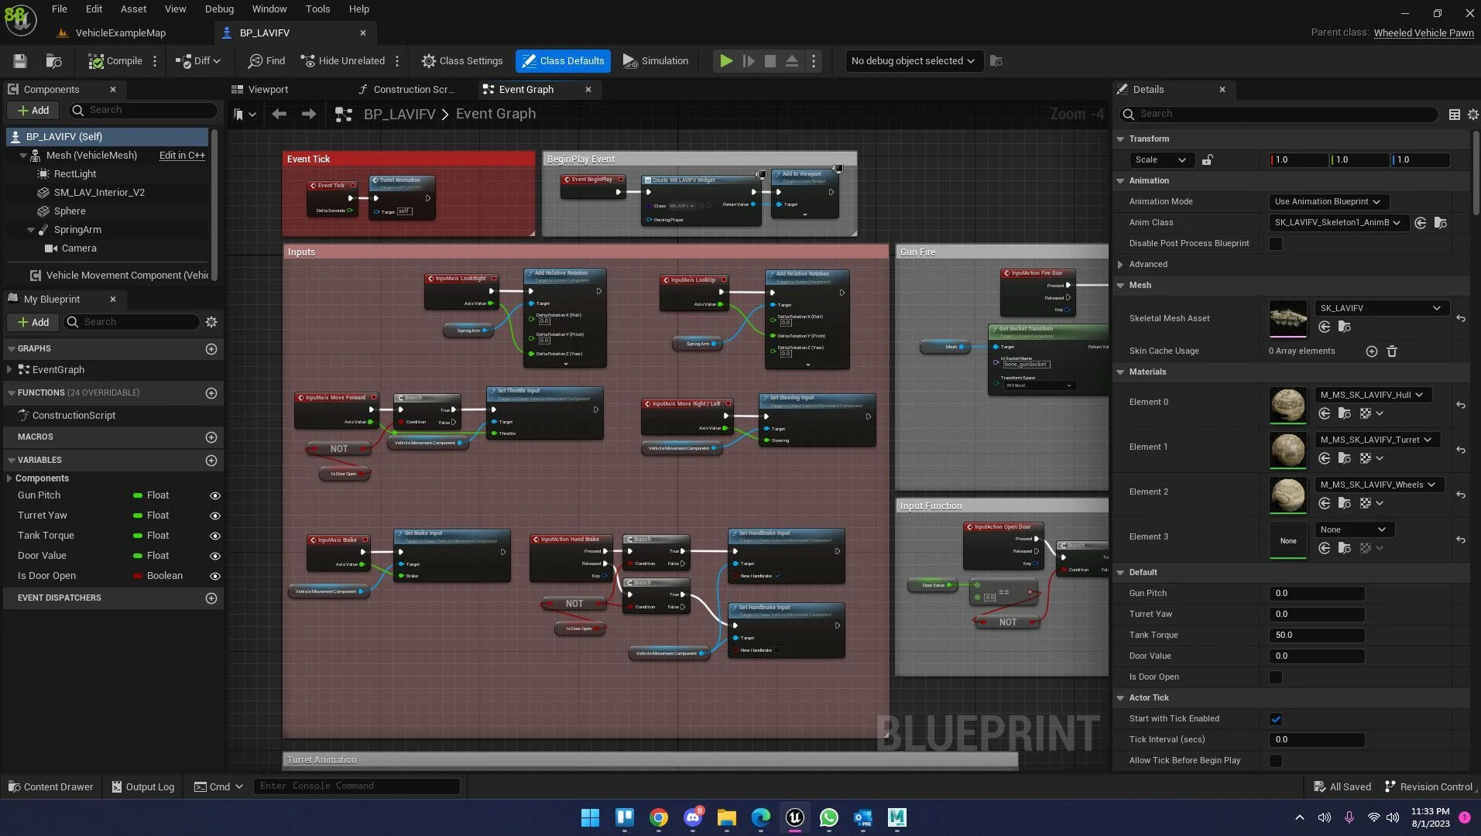1481x836 pixels.
Task: Click the Browse to asset icon
Action: pyautogui.click(x=53, y=61)
